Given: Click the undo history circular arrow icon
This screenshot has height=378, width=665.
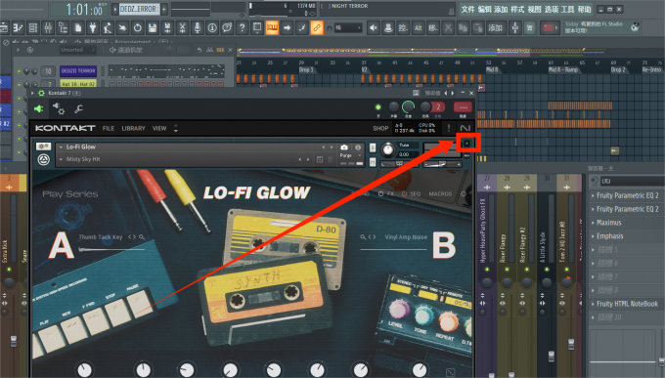Looking at the screenshot, I should coord(138,28).
